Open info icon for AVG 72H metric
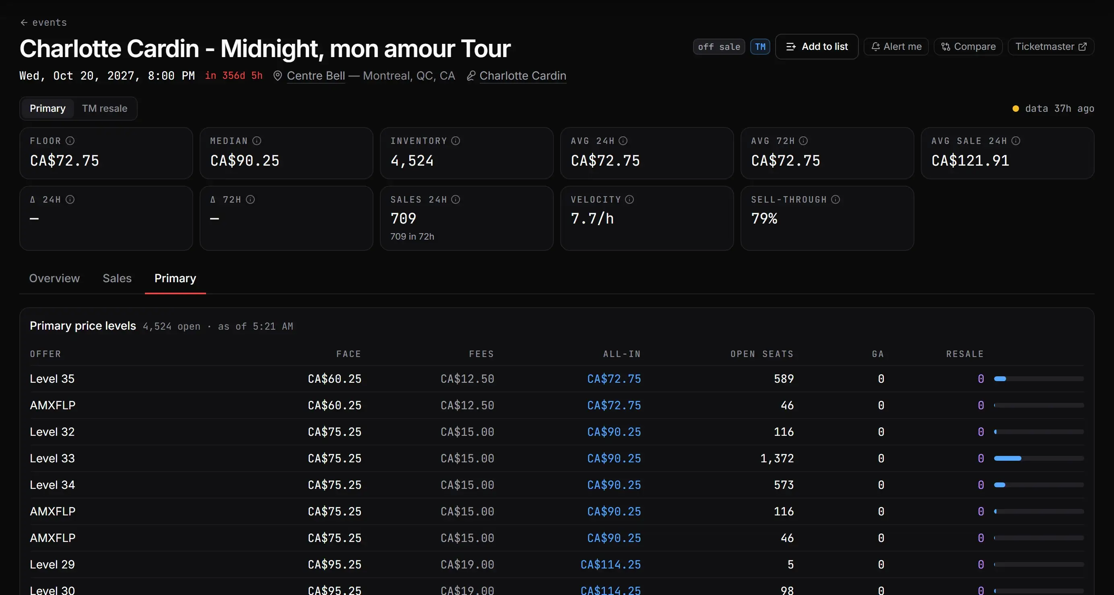 [x=803, y=141]
